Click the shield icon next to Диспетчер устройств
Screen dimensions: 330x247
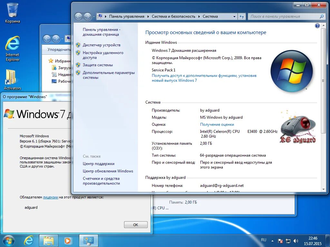point(78,45)
